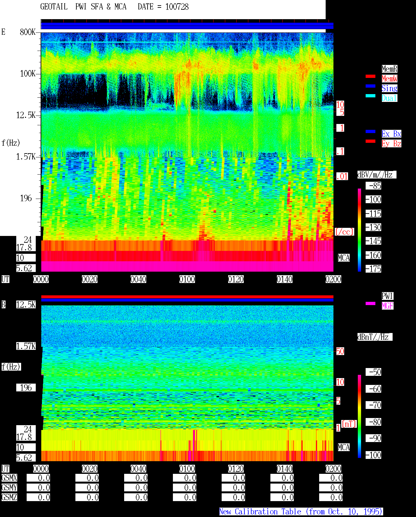Click the red Ey Bz legend swatch
The height and width of the screenshot is (517, 416).
[x=370, y=141]
